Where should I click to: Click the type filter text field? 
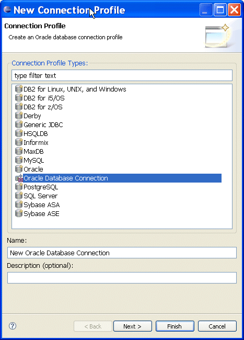coord(122,75)
